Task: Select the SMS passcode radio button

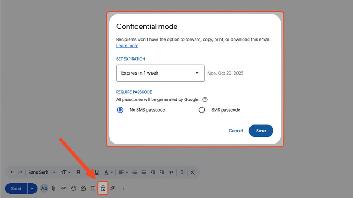Action: (x=202, y=110)
